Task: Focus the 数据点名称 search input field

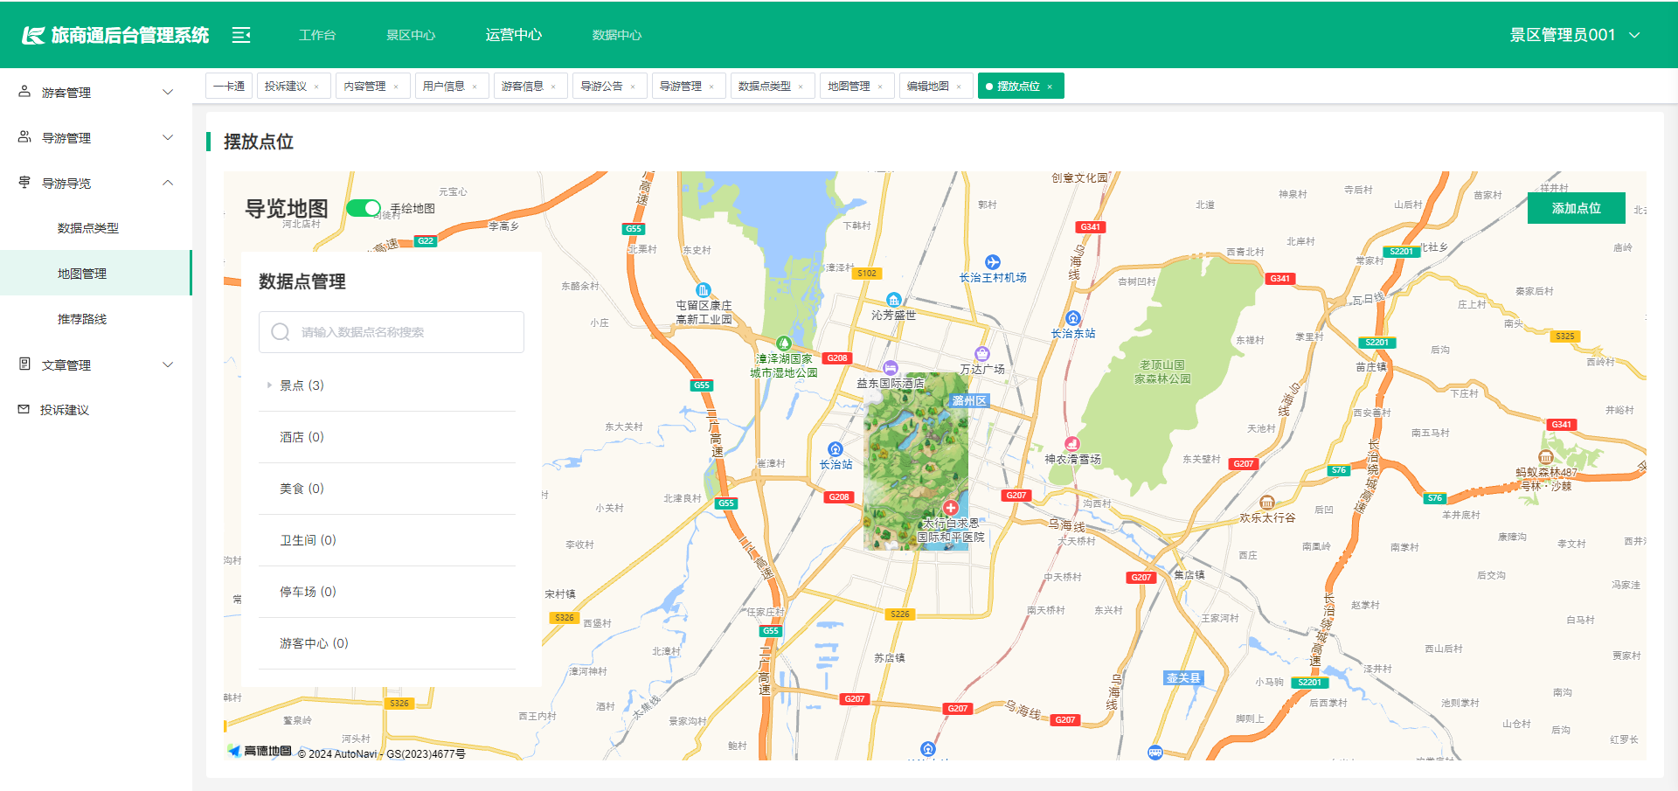Action: pyautogui.click(x=392, y=332)
